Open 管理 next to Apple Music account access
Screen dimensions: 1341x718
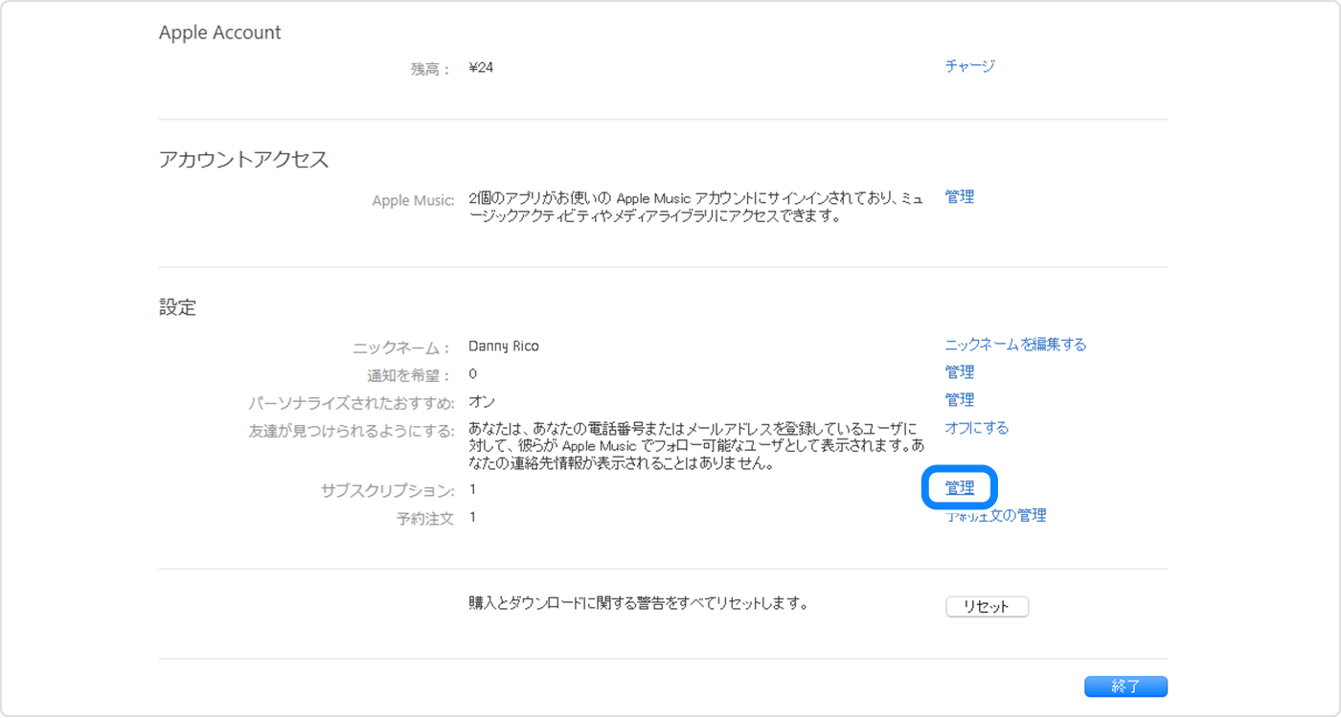point(960,196)
